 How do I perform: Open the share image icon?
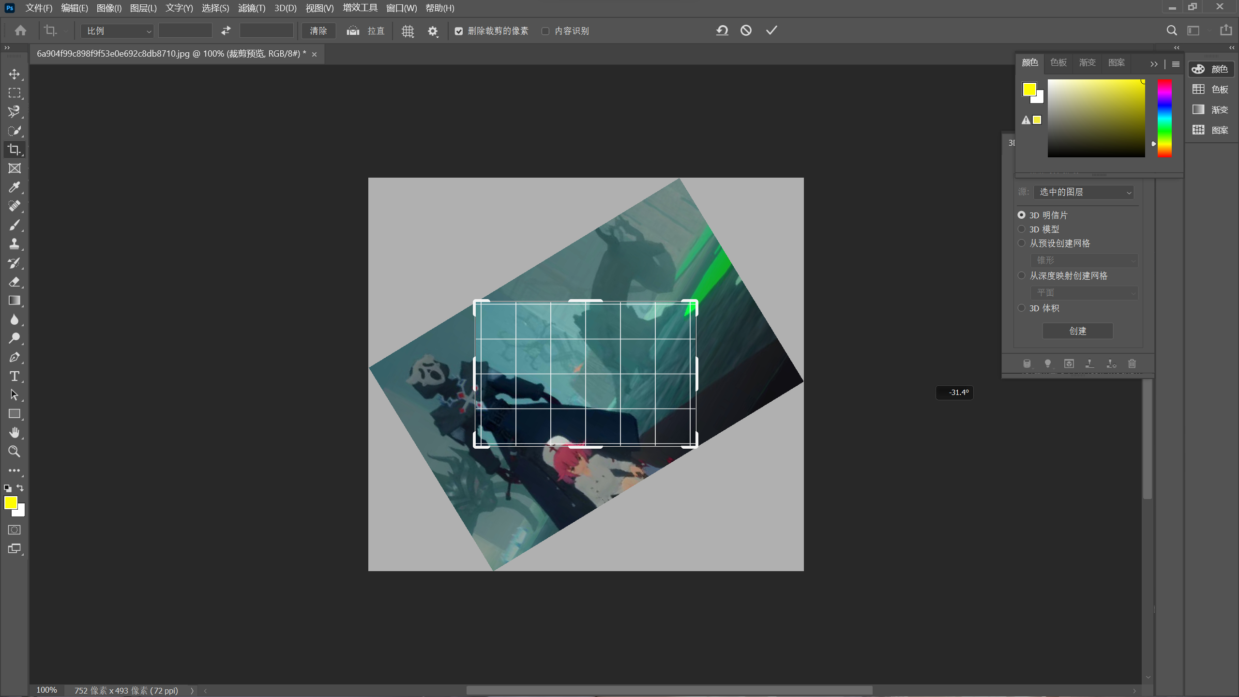point(1226,30)
